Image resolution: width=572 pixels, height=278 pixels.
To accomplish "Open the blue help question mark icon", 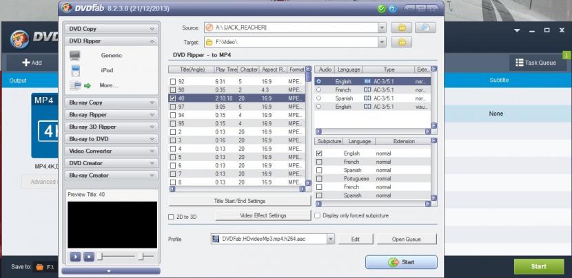I will tap(393, 9).
